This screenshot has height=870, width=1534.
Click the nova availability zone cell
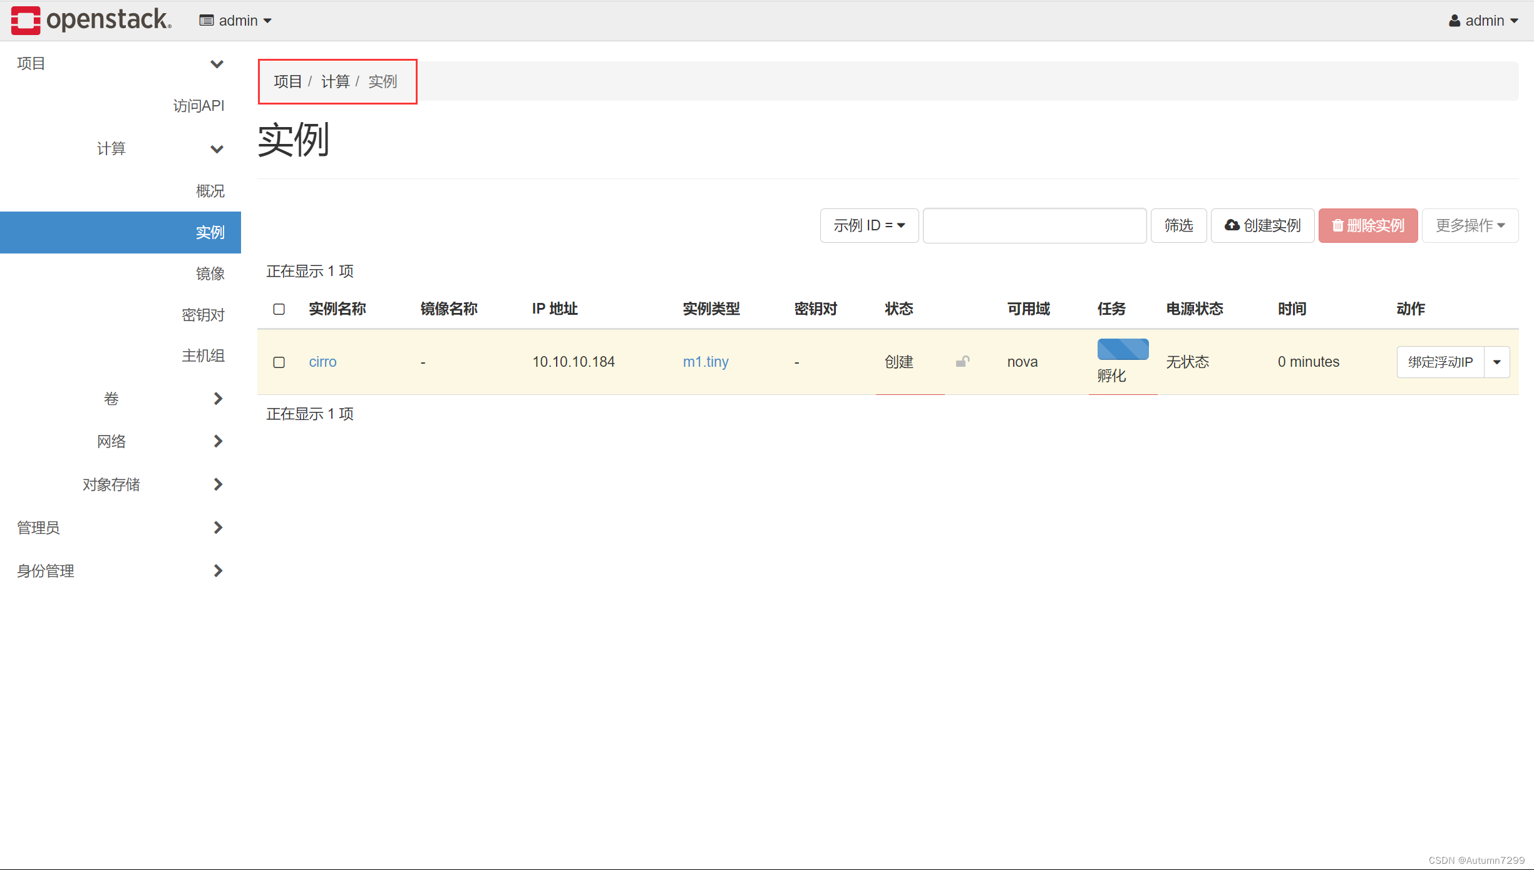click(x=1022, y=362)
